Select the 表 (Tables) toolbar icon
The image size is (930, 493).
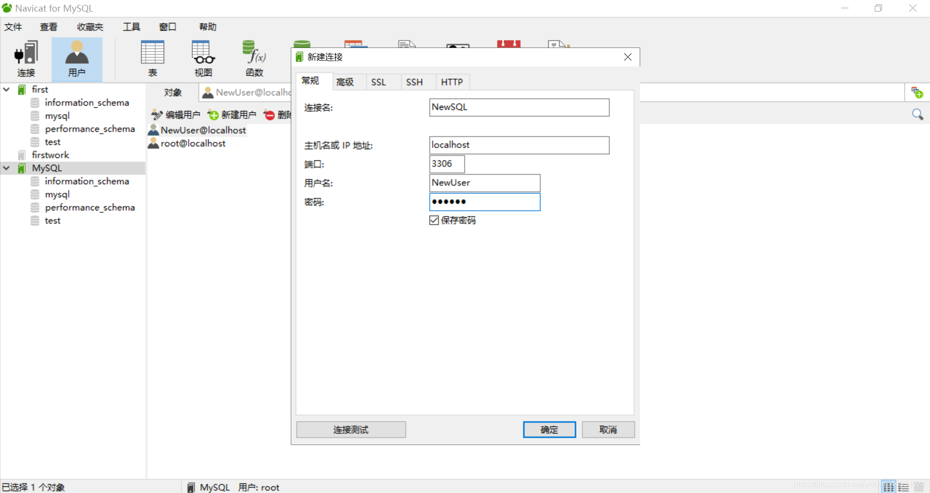coord(152,58)
